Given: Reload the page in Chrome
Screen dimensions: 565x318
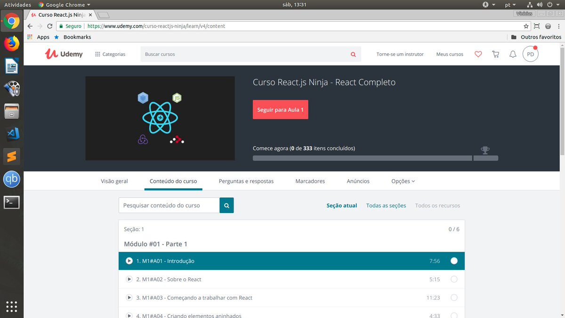Looking at the screenshot, I should 50,26.
